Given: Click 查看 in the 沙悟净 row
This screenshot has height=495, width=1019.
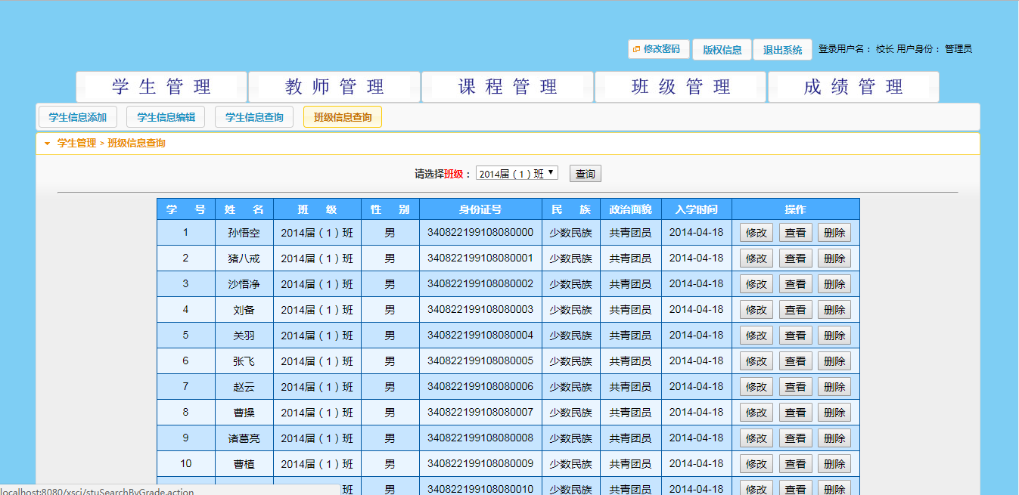Looking at the screenshot, I should [795, 284].
